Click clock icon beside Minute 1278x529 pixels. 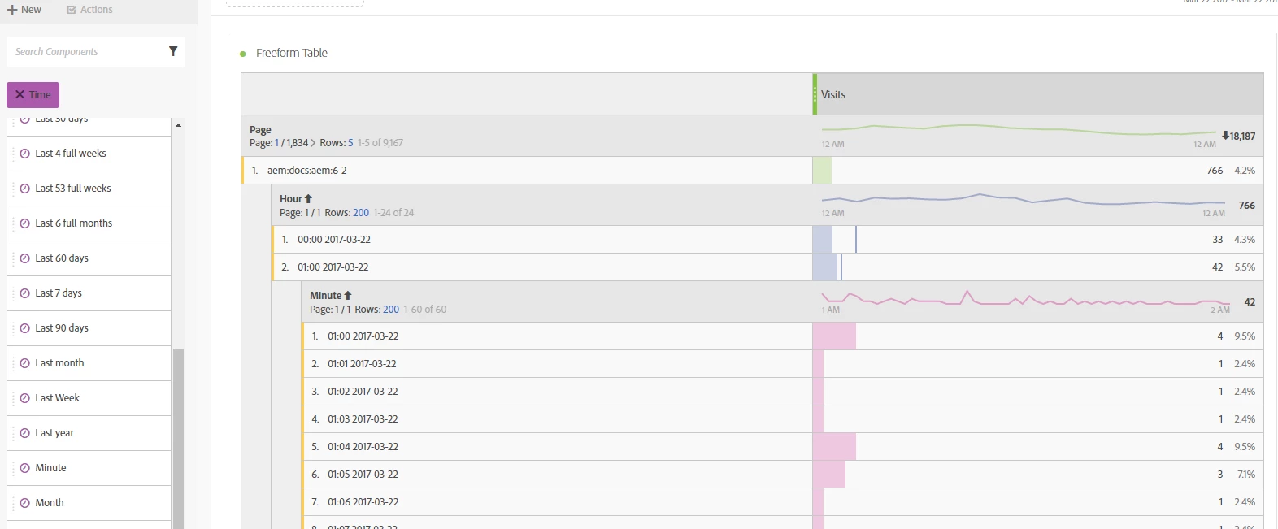tap(24, 468)
